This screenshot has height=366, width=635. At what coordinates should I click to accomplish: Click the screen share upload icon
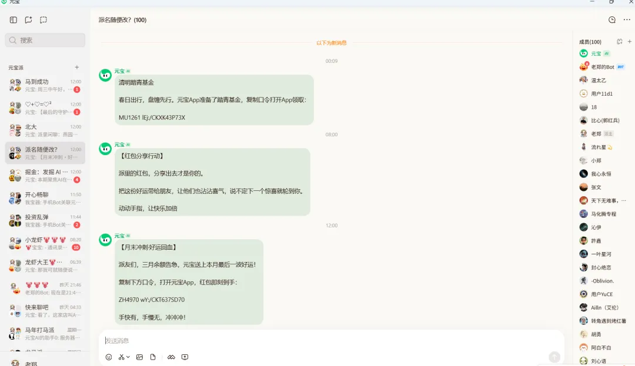[185, 357]
